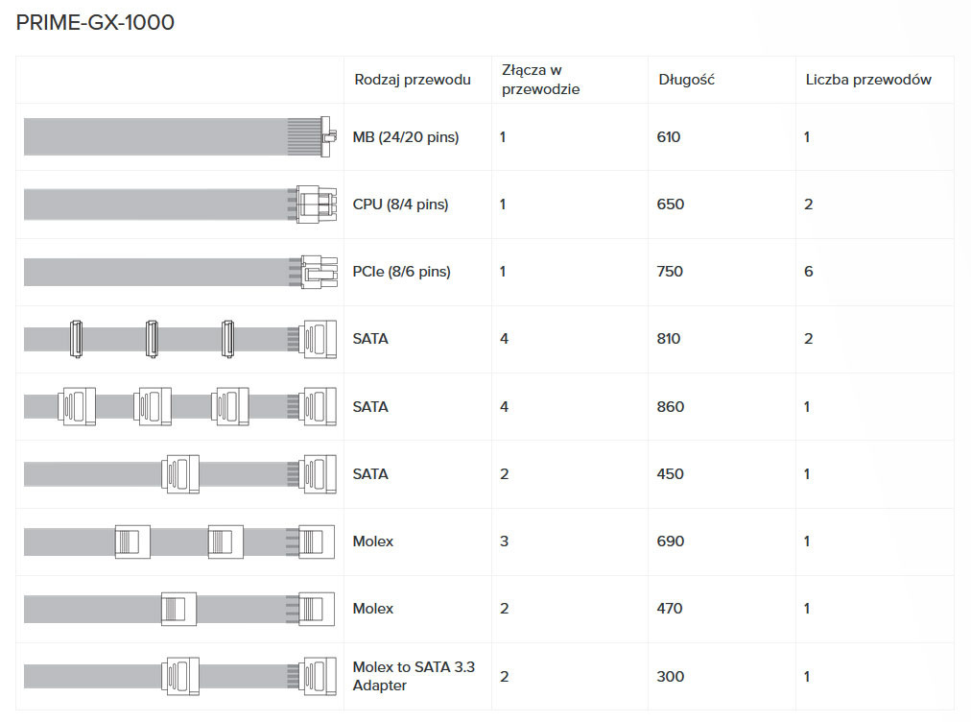Click the 'Złącza w przewodzie' column header
The height and width of the screenshot is (722, 971).
[540, 80]
